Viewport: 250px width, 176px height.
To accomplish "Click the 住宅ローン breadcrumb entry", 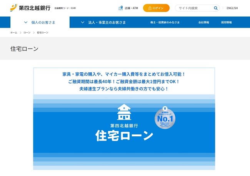I will pyautogui.click(x=43, y=33).
